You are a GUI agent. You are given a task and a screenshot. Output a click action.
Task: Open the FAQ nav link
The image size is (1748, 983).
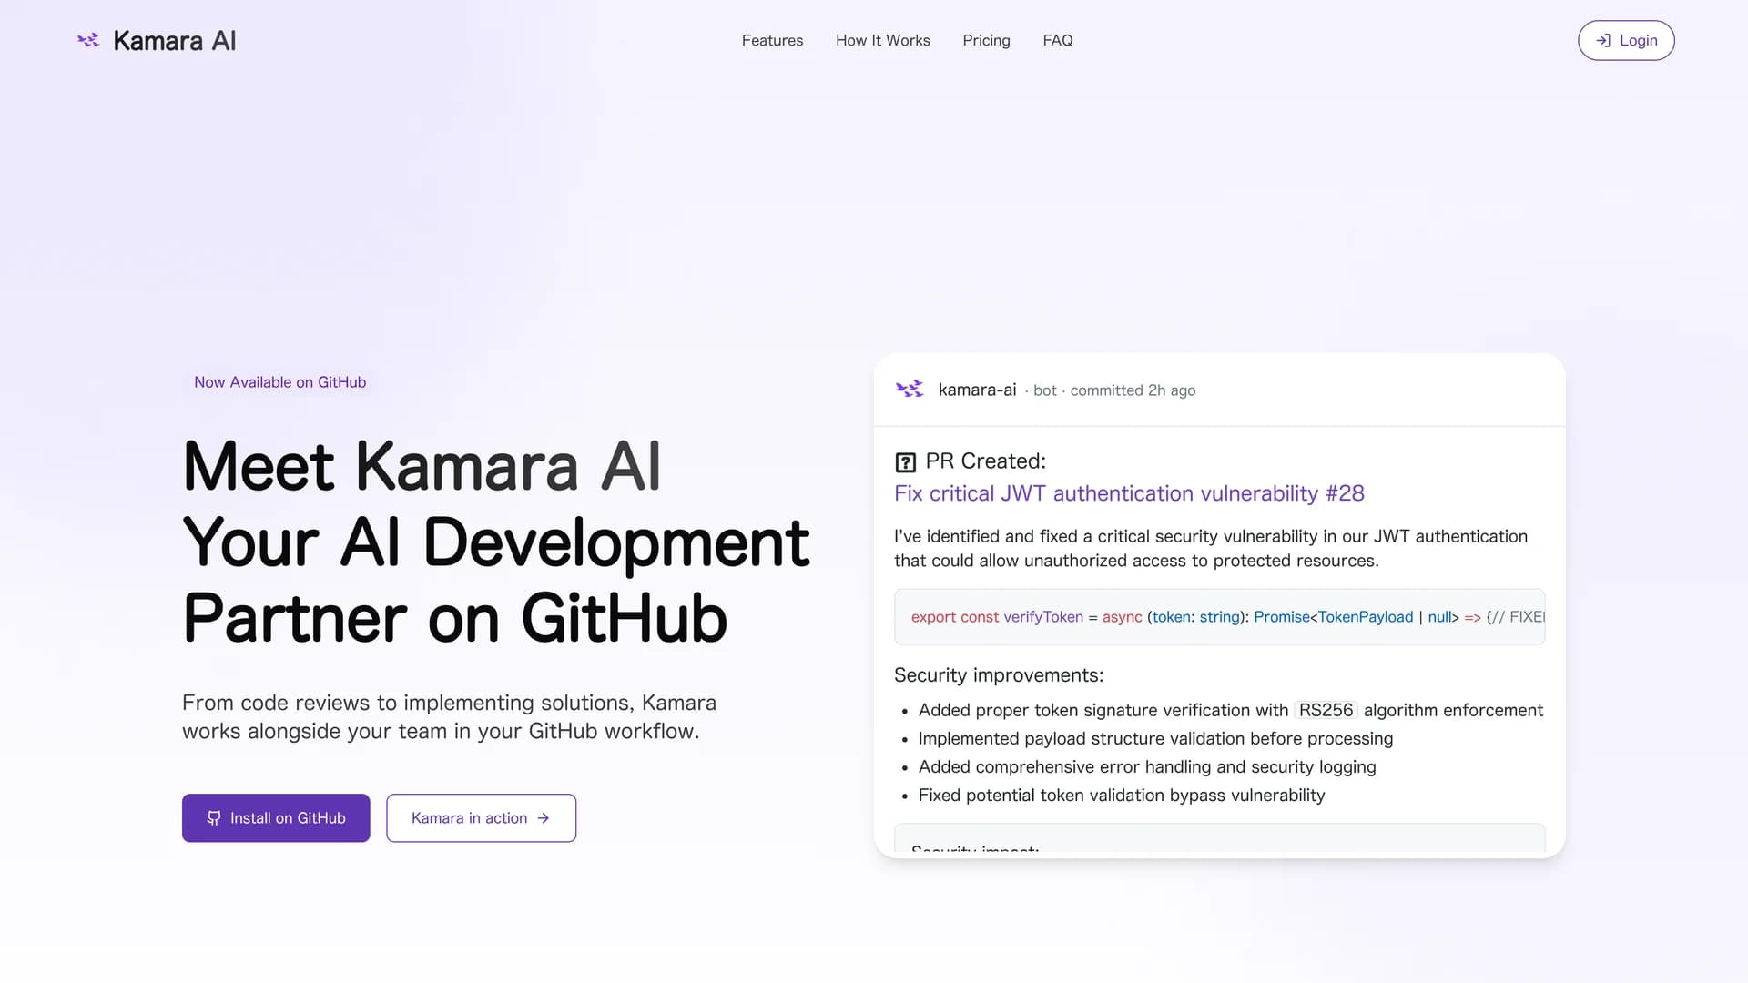click(1057, 40)
